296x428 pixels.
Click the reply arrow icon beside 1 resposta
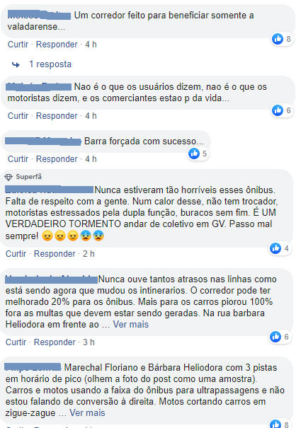tap(16, 64)
